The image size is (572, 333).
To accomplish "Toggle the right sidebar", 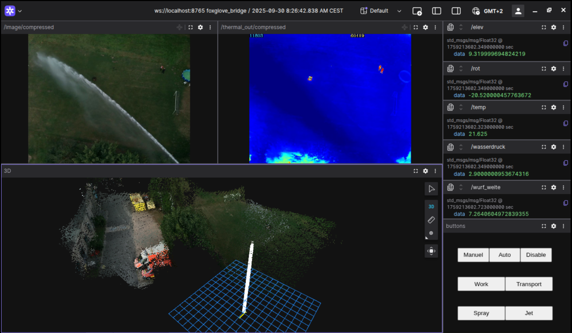I will [x=456, y=11].
